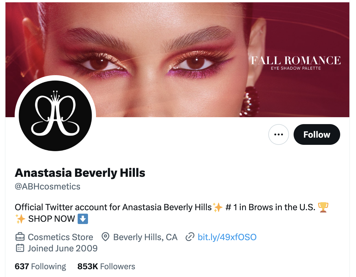Viewport: 356px width, 277px height.
Task: Open the butterfly logo profile picture
Action: pyautogui.click(x=55, y=116)
